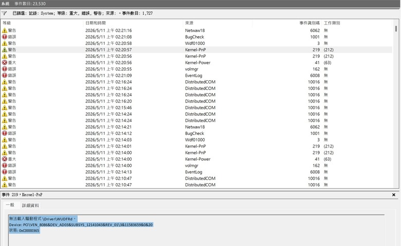Select the 一般 tab
The width and height of the screenshot is (401, 246).
click(10, 205)
